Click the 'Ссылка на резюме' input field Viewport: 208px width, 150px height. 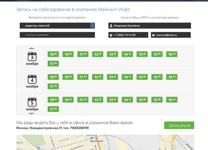(x=57, y=35)
